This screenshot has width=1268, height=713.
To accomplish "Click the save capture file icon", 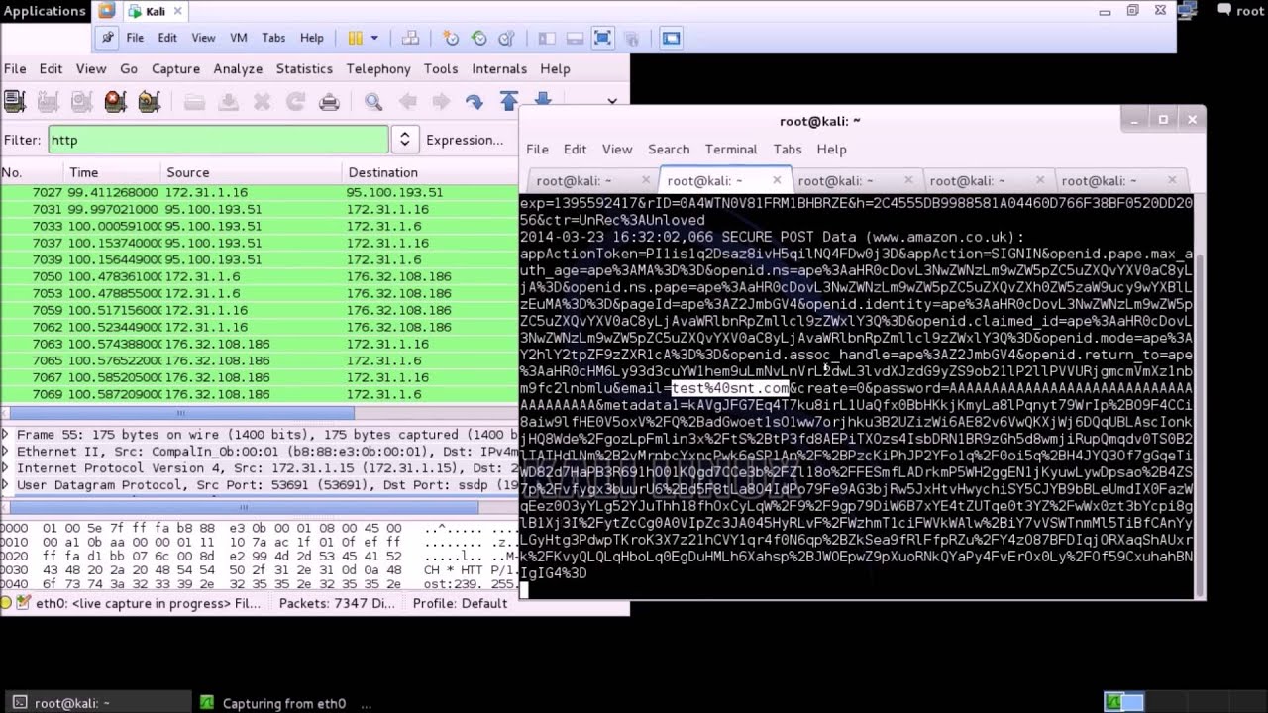I will tap(228, 101).
